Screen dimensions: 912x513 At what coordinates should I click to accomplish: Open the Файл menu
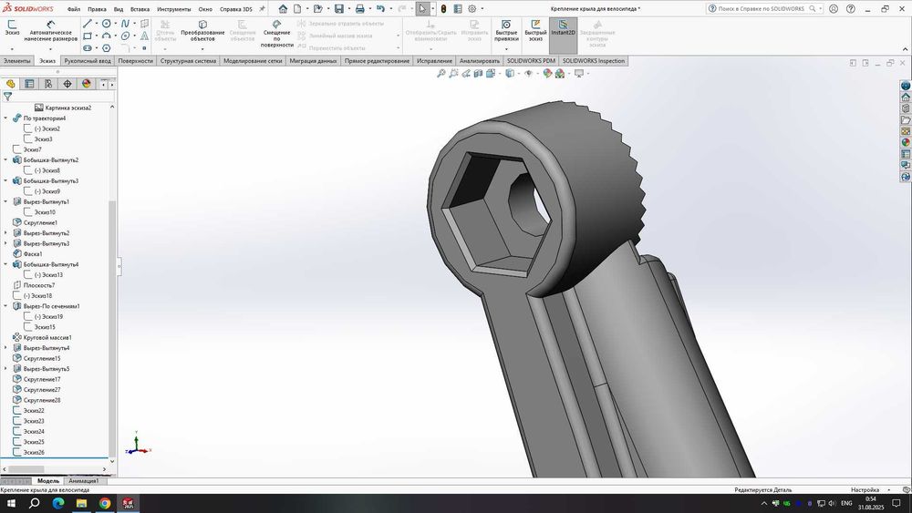[73, 9]
